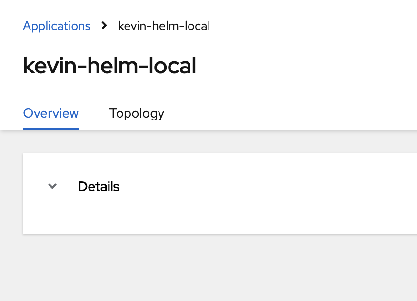This screenshot has height=301, width=417.
Task: View application Topology
Action: [x=137, y=113]
